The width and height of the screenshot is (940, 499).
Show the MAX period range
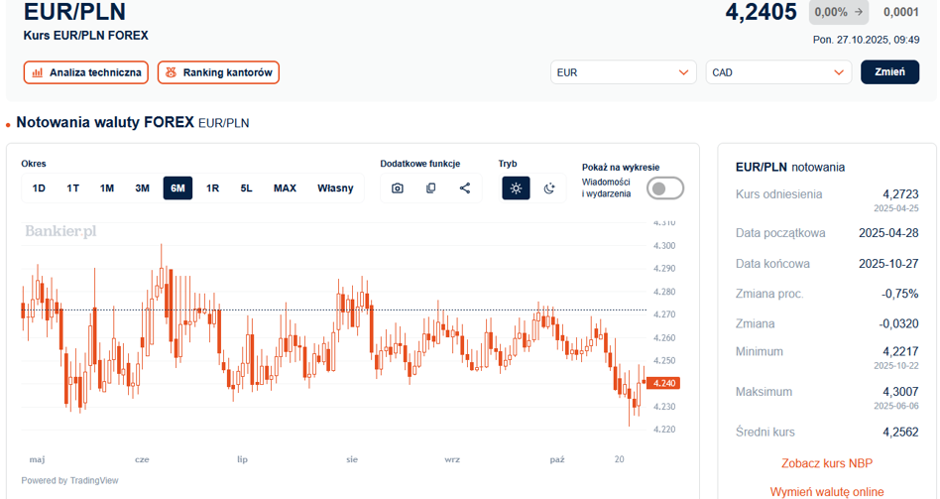click(285, 188)
